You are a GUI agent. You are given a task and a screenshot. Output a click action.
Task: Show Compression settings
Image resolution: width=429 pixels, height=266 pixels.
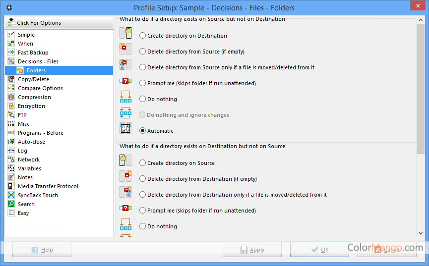point(34,97)
